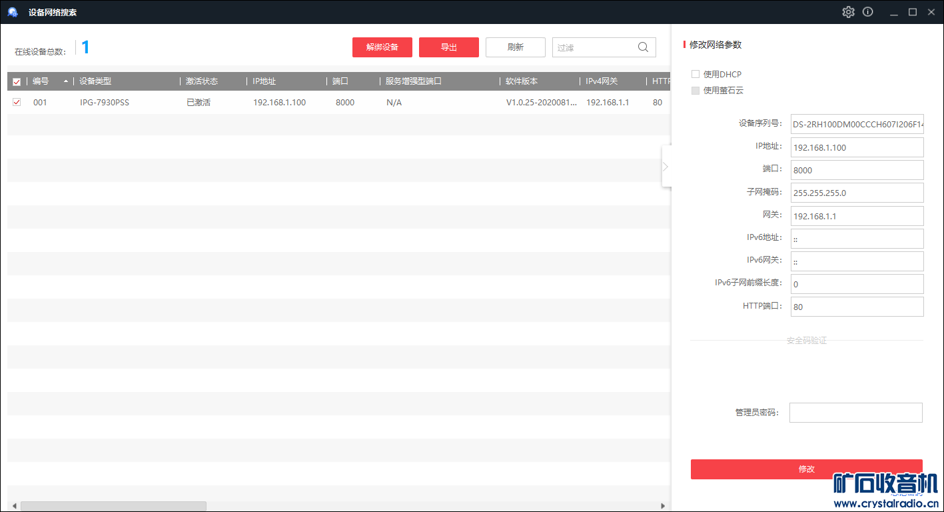Uncheck the checkbox for device 001

(x=17, y=102)
